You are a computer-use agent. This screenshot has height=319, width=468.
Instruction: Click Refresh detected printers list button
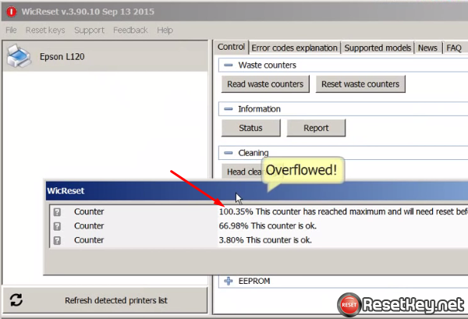coord(105,300)
